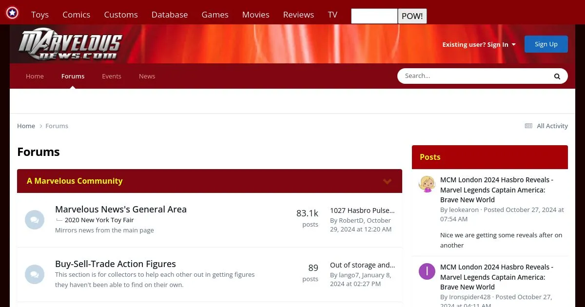Image resolution: width=585 pixels, height=307 pixels.
Task: Open second MCM London 2024 Hasbro Reveals post
Action: tap(497, 277)
